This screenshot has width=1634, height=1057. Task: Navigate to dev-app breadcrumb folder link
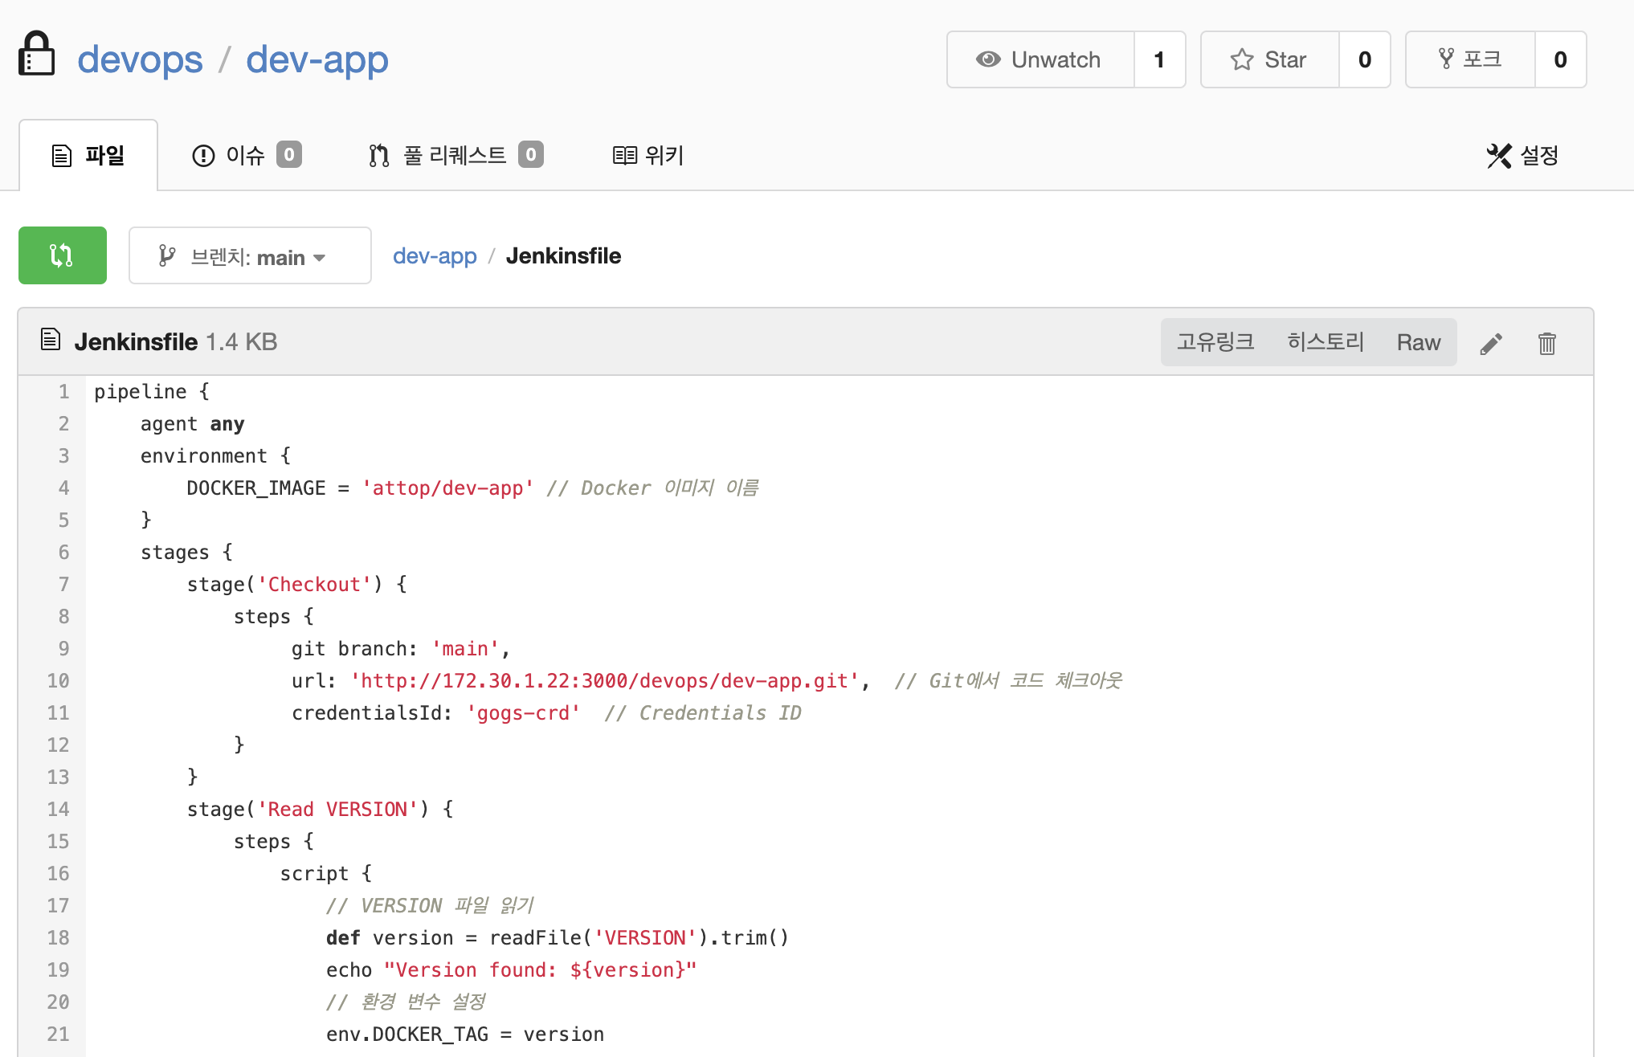point(434,256)
